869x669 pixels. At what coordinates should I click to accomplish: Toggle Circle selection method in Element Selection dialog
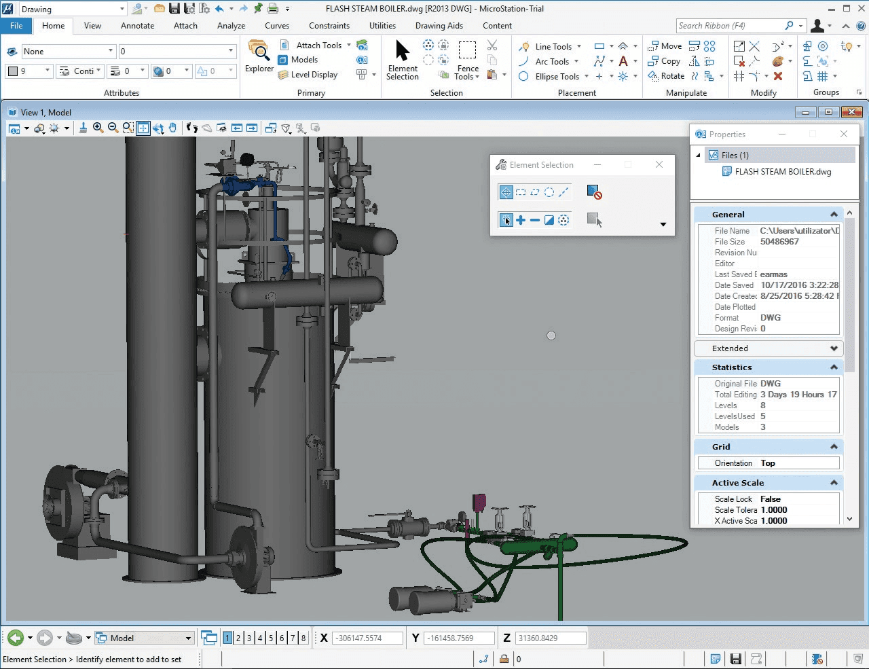pyautogui.click(x=549, y=192)
